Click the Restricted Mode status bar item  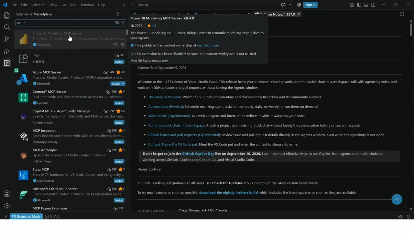coord(26,216)
